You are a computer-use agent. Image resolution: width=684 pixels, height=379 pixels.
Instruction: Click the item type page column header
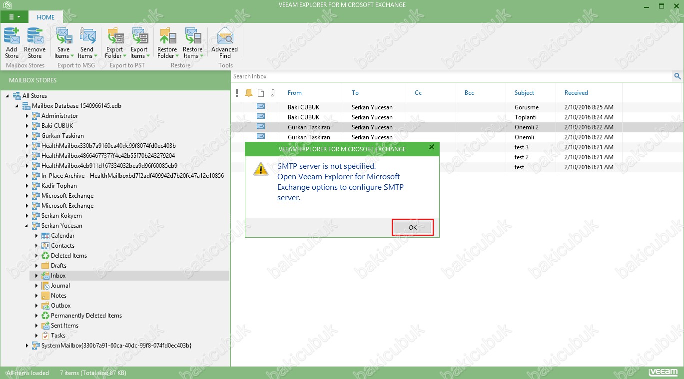coord(261,93)
